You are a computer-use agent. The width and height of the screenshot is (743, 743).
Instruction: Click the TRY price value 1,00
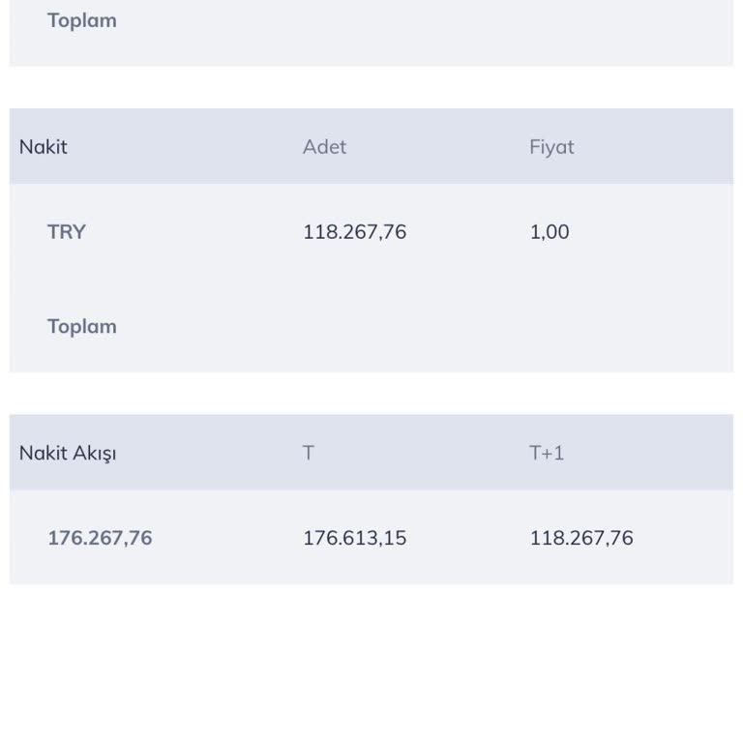pos(550,232)
